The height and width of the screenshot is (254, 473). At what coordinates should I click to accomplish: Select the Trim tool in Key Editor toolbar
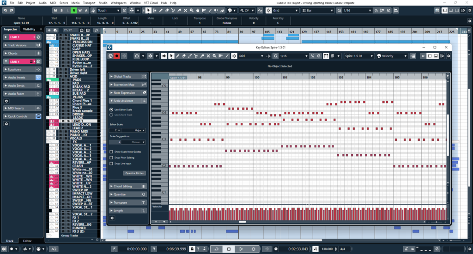coord(190,56)
